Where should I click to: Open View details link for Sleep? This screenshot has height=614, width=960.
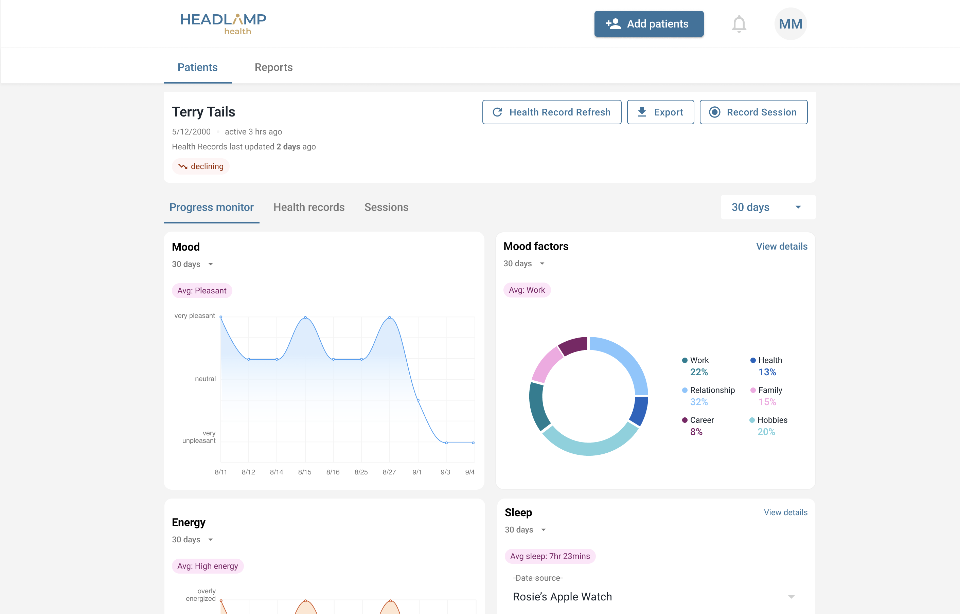pyautogui.click(x=785, y=512)
